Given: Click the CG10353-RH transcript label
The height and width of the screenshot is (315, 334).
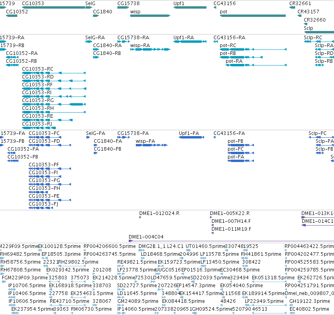Looking at the screenshot, I should click(x=38, y=108).
